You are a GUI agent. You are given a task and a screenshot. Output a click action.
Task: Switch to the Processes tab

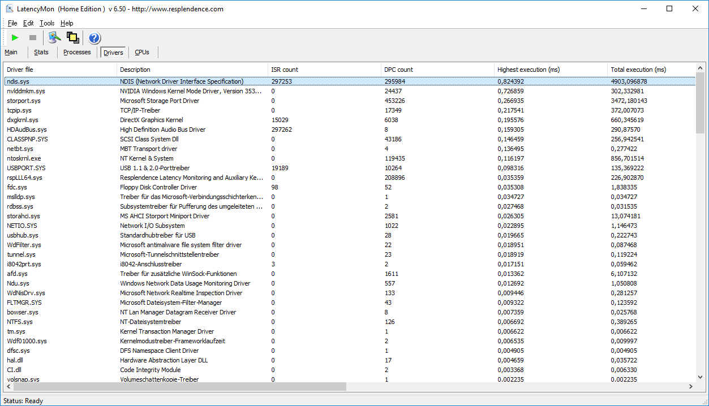77,52
